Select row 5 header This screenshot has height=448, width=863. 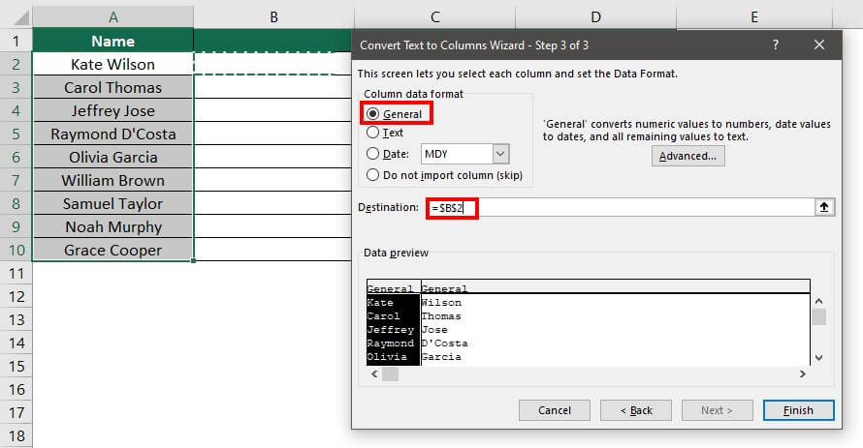point(16,134)
